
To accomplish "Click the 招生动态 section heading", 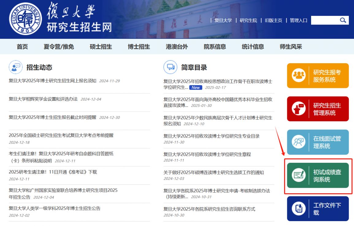I will pyautogui.click(x=39, y=67).
